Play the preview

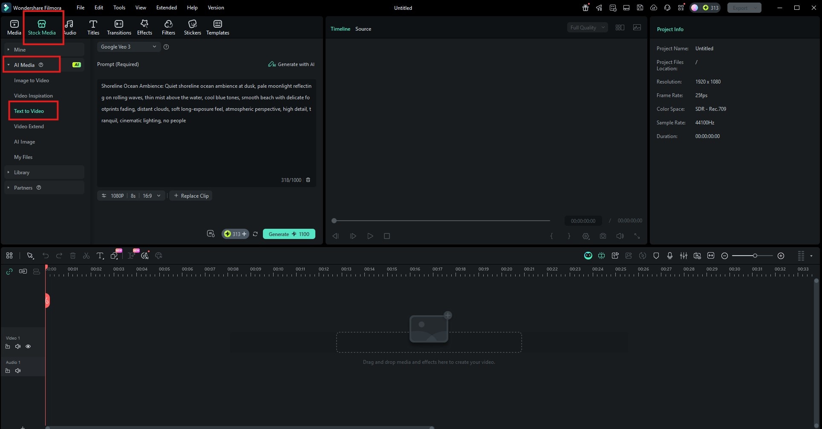click(x=370, y=236)
